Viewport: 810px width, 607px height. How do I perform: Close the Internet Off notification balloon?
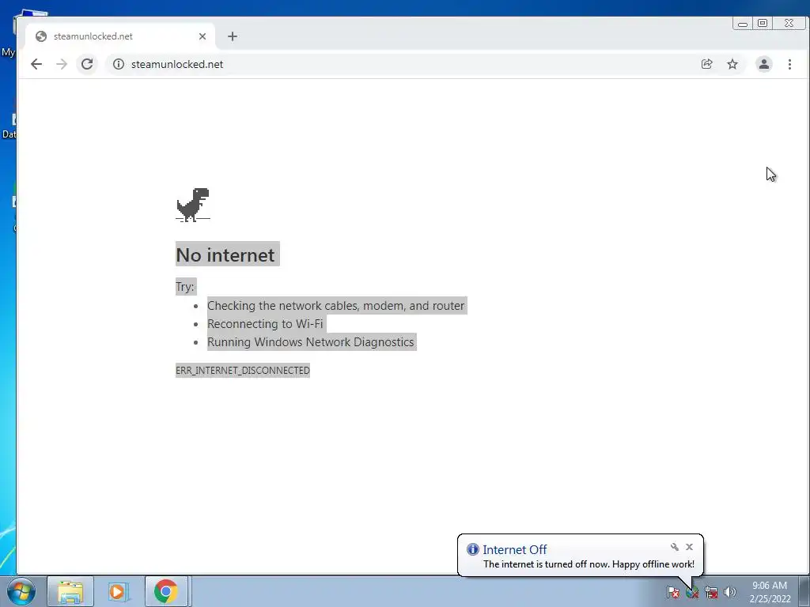tap(689, 547)
